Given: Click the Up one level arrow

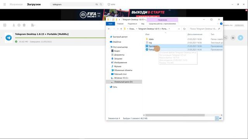Looking at the screenshot, I should (x=121, y=29).
